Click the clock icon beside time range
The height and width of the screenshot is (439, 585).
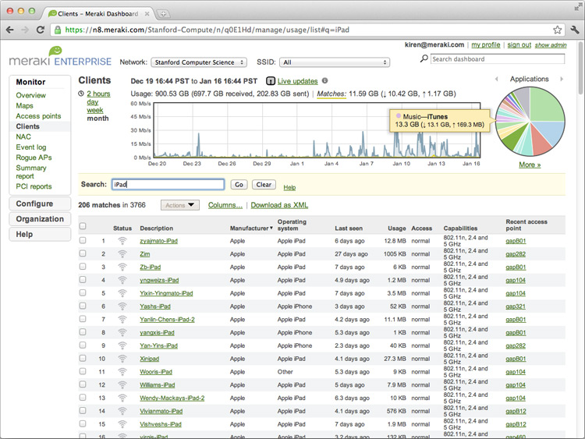pyautogui.click(x=81, y=94)
